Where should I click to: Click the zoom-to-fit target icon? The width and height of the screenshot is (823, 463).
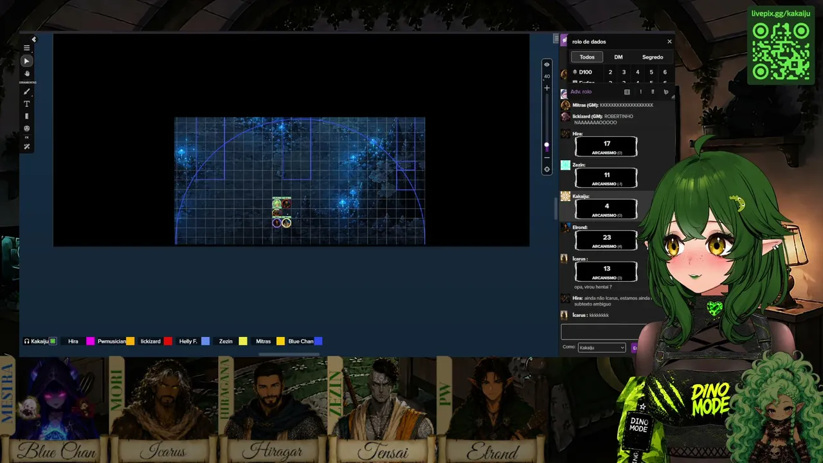[547, 170]
